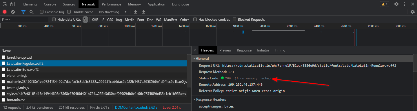Open Network settings gear icon
This screenshot has width=417, height=111.
(x=413, y=12)
